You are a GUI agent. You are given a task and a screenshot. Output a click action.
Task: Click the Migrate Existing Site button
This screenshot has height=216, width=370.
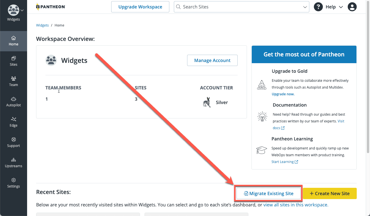268,193
